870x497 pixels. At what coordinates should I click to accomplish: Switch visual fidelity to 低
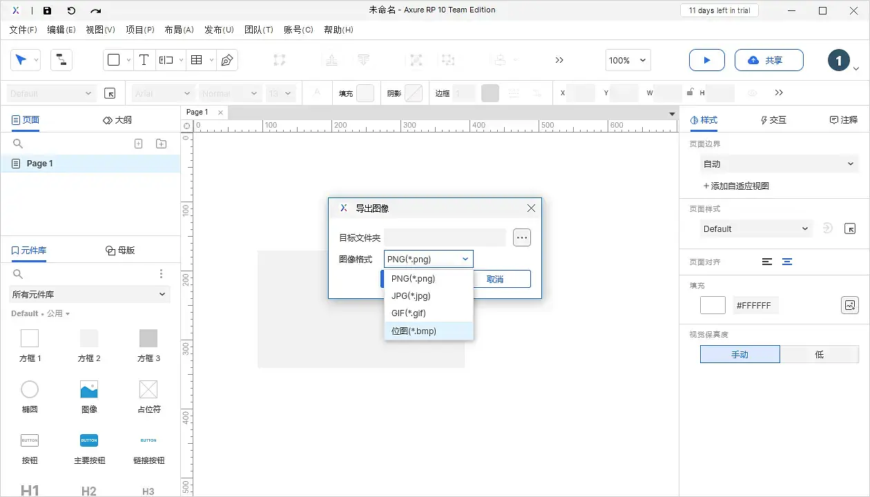[x=820, y=353]
